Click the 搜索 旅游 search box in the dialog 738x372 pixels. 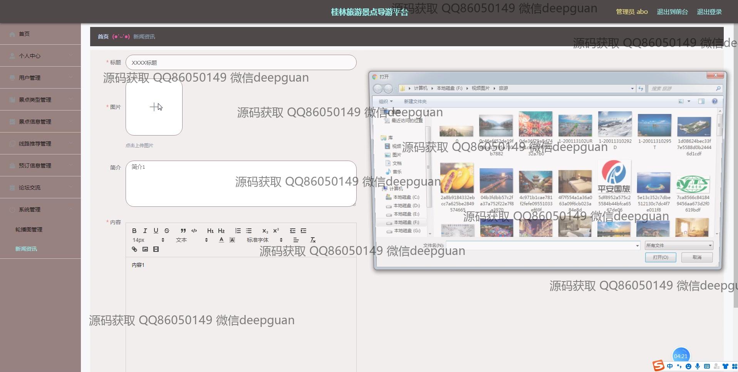coord(685,89)
